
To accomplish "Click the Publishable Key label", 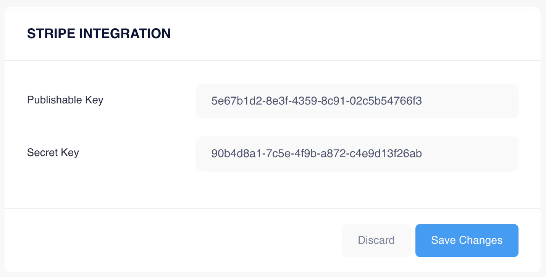I will click(x=65, y=100).
